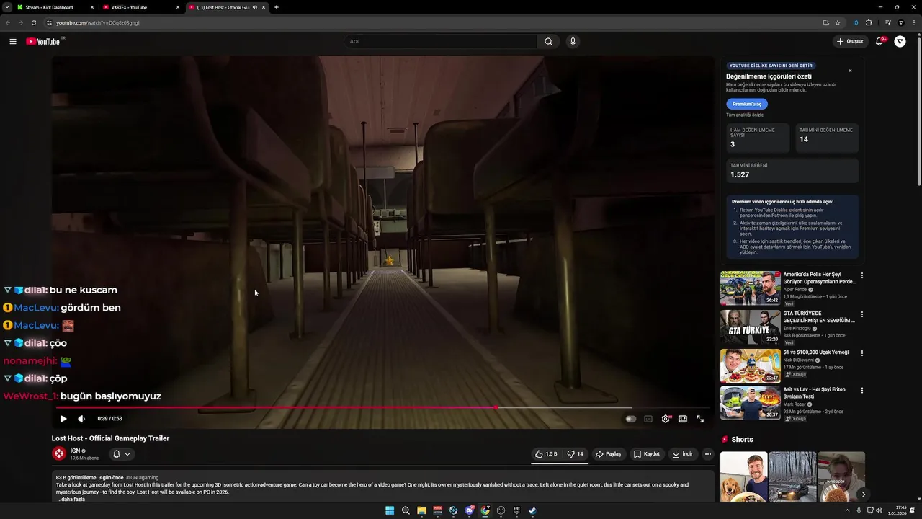Open options for $1 vs $100,000 video
Viewport: 922px width, 519px height.
coord(861,353)
